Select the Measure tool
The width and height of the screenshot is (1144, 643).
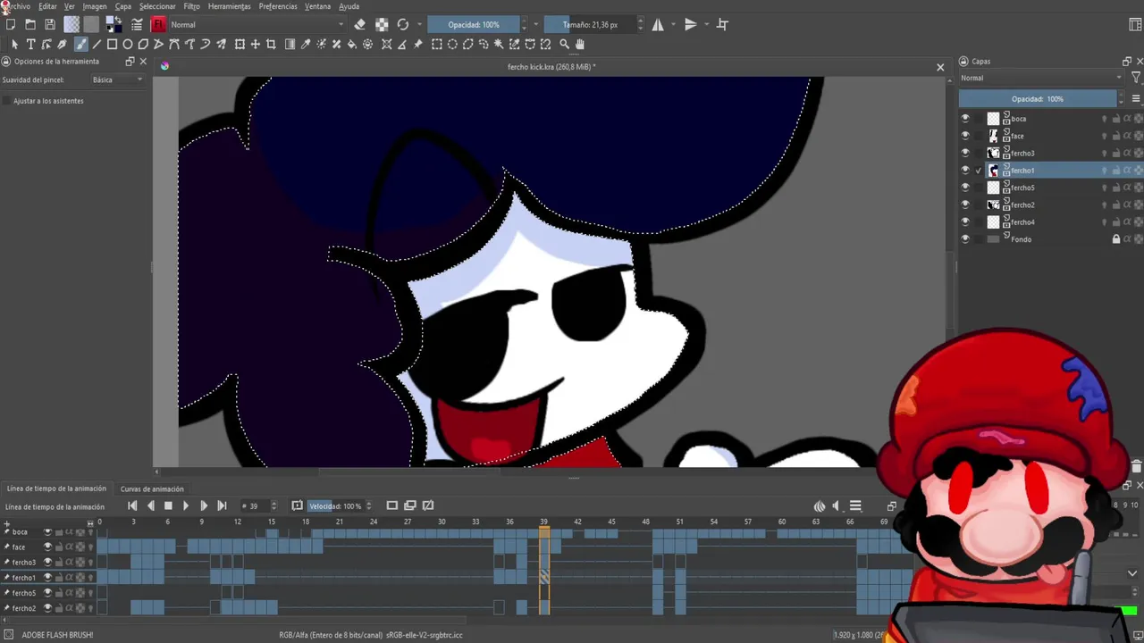pyautogui.click(x=401, y=44)
